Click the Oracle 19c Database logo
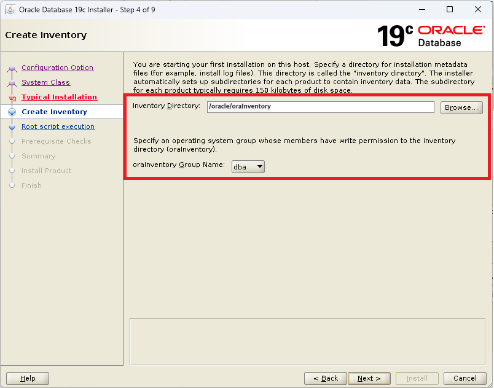 (x=431, y=36)
